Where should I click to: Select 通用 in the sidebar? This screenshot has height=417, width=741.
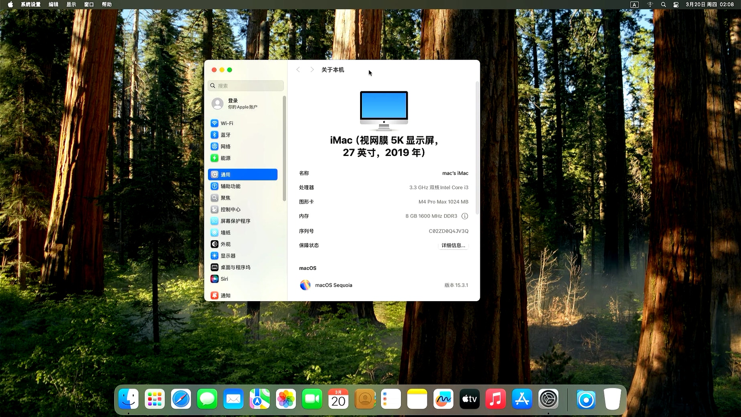243,174
